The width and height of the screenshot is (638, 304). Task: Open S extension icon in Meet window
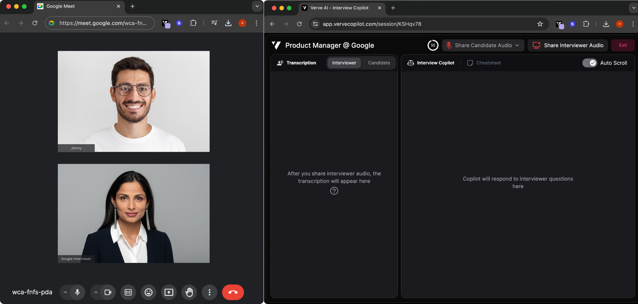(x=179, y=23)
